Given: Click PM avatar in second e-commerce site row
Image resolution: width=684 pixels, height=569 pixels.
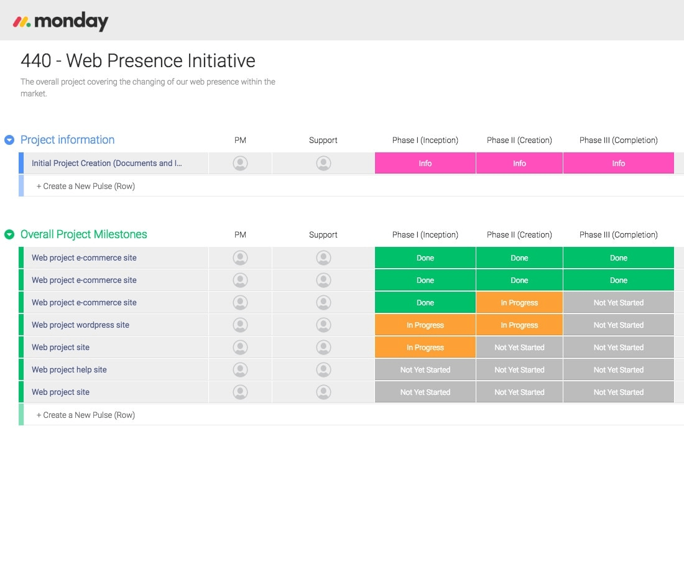Looking at the screenshot, I should [x=240, y=280].
